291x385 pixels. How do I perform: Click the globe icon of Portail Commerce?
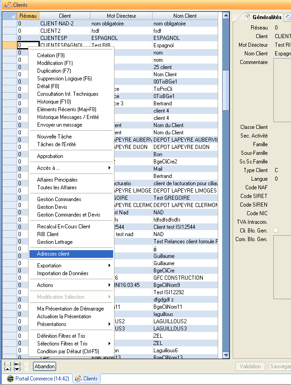click(x=10, y=379)
